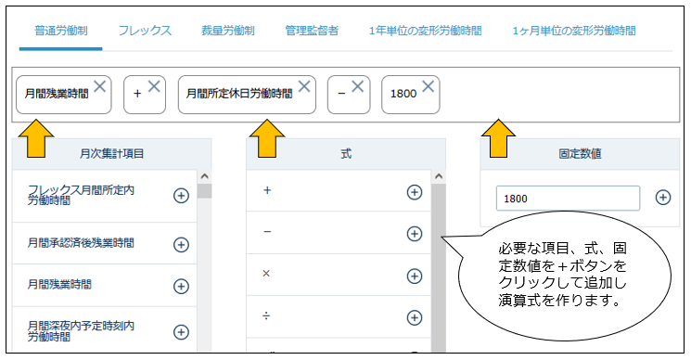691x360 pixels.
Task: Add fixed value 1800 to the formula
Action: click(663, 198)
